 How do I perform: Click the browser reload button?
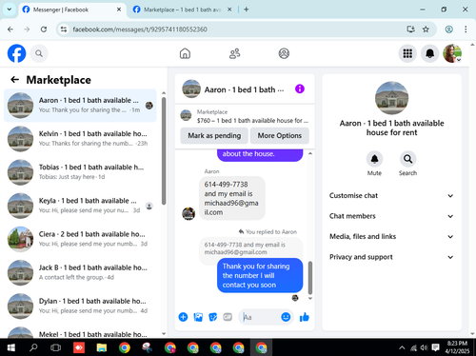click(x=44, y=30)
